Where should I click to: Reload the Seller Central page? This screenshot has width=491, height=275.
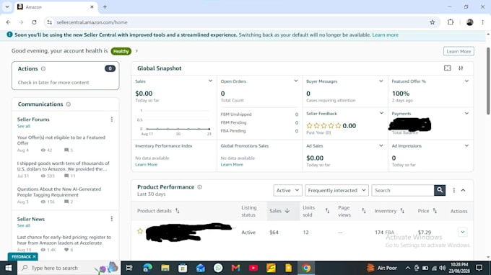pos(34,22)
